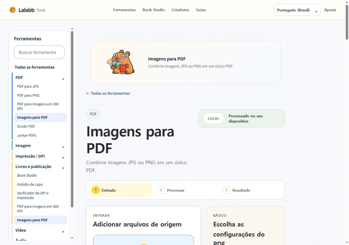This screenshot has height=245, width=349.
Task: Open Guias in top navigation
Action: click(x=201, y=10)
